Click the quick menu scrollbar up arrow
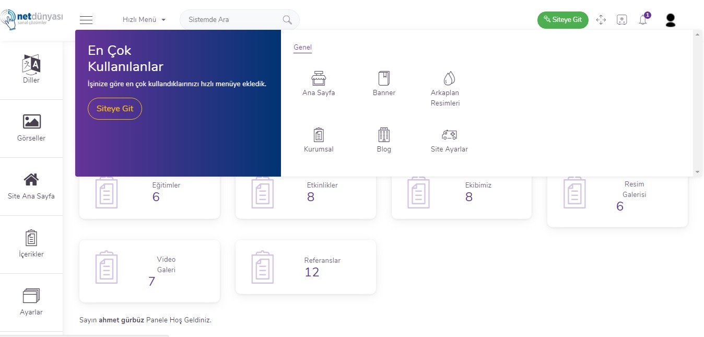704x337 pixels. coord(698,34)
